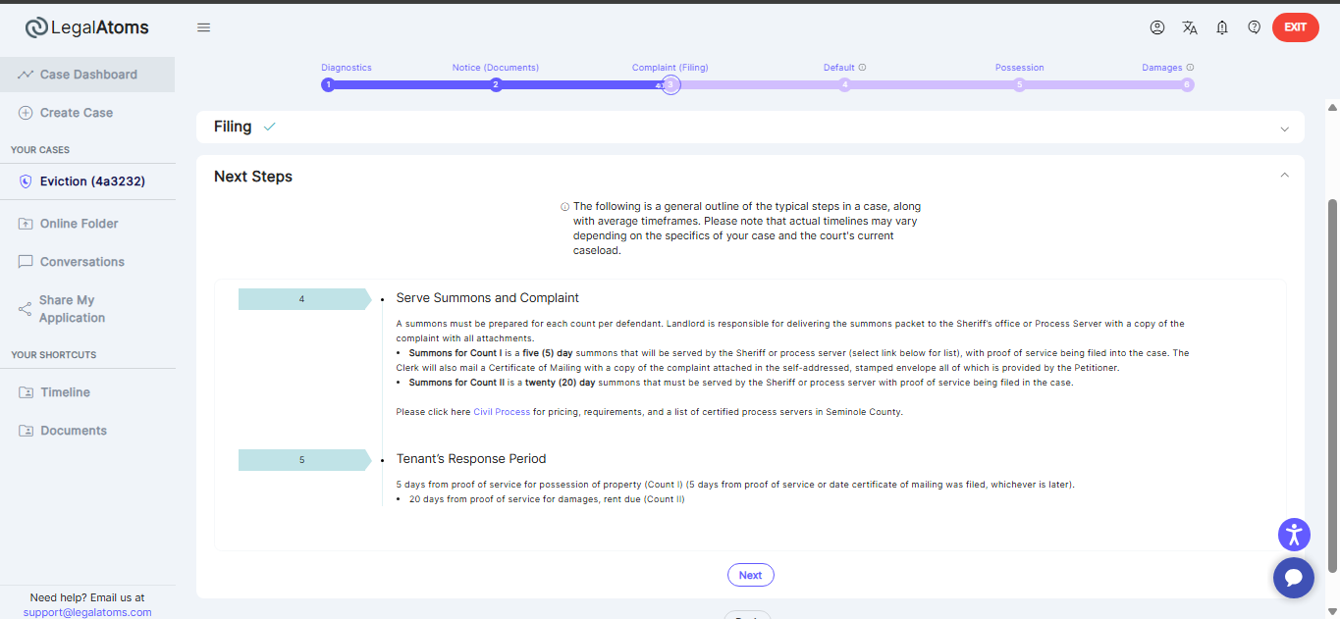Click the checkmark next to Filing

(270, 127)
